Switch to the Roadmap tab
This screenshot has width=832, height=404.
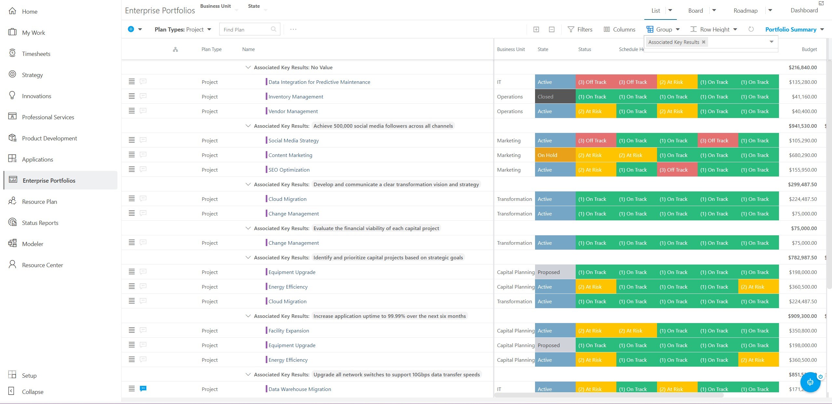click(745, 11)
